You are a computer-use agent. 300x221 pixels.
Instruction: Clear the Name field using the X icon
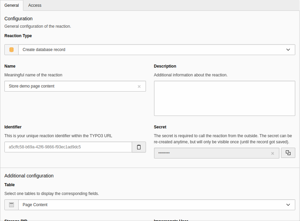pos(139,86)
